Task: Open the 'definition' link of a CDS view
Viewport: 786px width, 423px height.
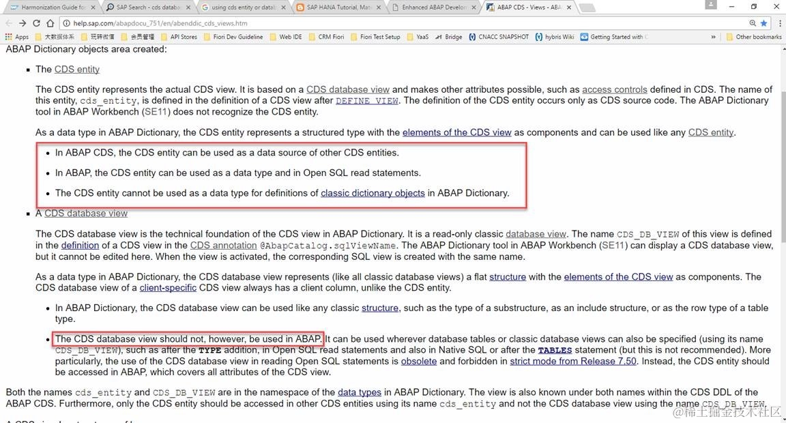Action: 81,245
